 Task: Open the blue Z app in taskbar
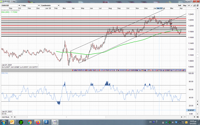[46, 122]
